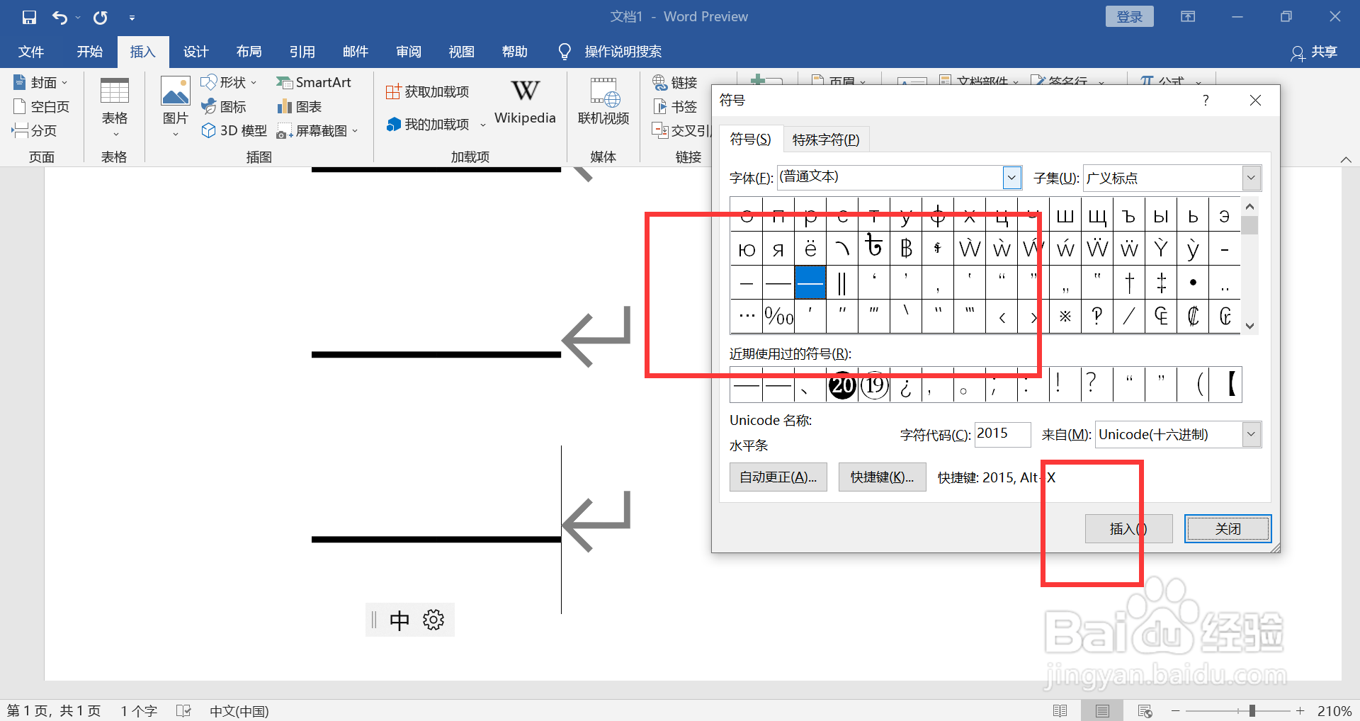Toggle the 中 input method indicator

click(399, 620)
